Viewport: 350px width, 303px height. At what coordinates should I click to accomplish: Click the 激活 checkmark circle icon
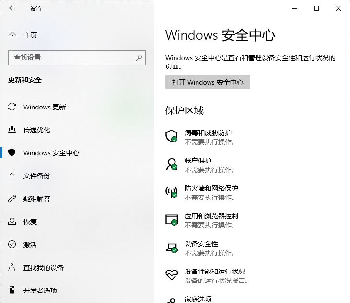click(12, 244)
